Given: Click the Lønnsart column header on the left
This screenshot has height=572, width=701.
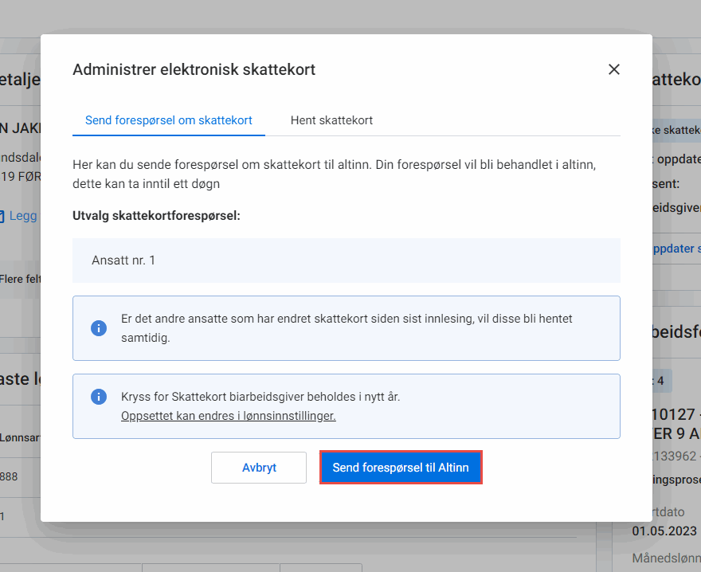Looking at the screenshot, I should 20,437.
